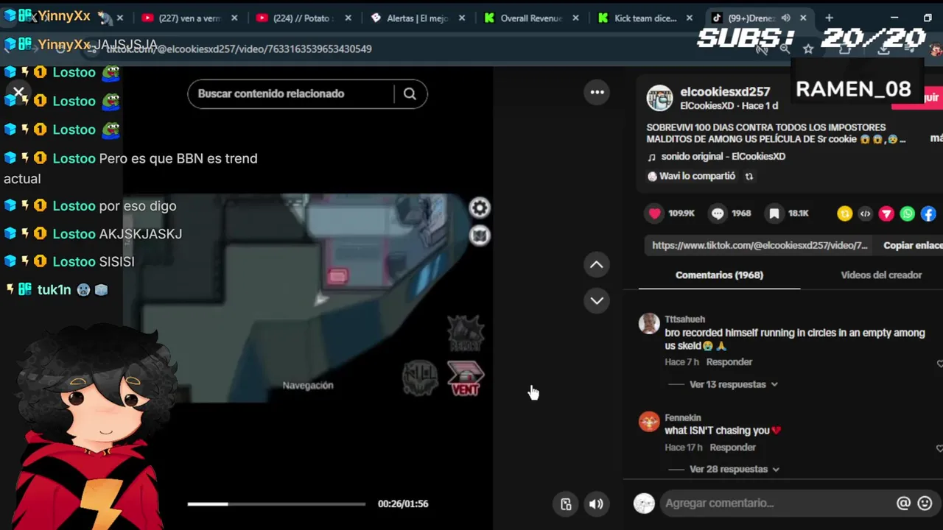Expand Ver 13 respuestas replies

(x=733, y=384)
